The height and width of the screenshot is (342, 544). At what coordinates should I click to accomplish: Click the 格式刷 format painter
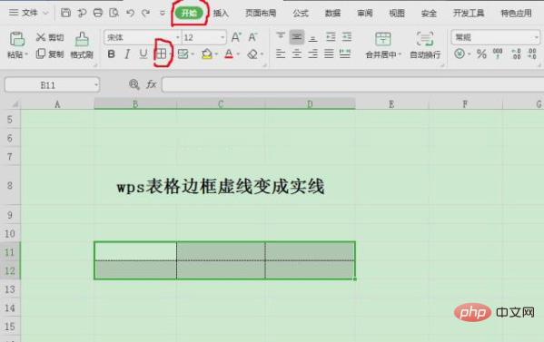tap(82, 45)
